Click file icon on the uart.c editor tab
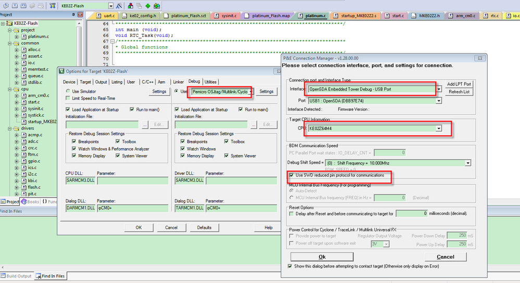The height and width of the screenshot is (283, 520). [99, 16]
